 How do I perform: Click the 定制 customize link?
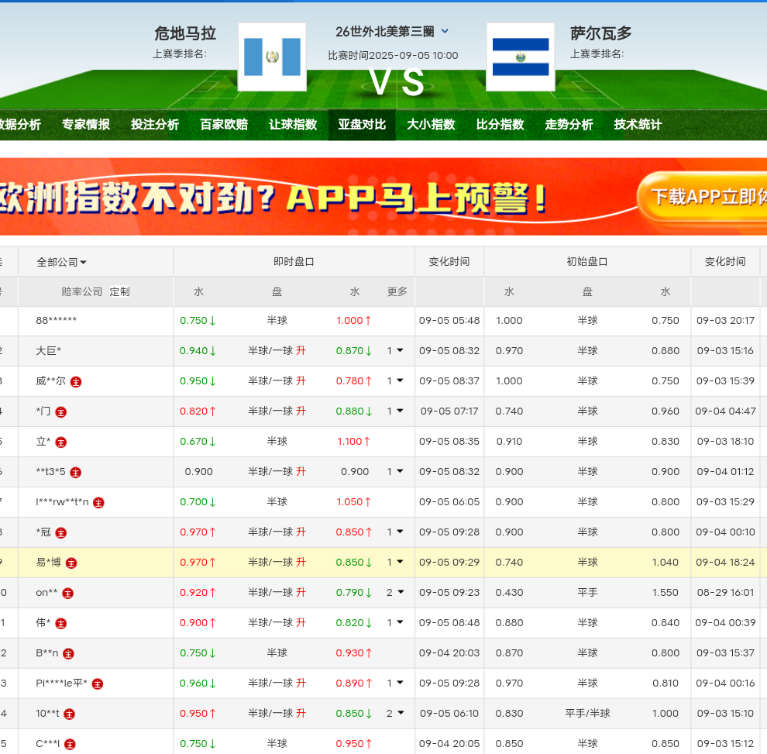[119, 292]
